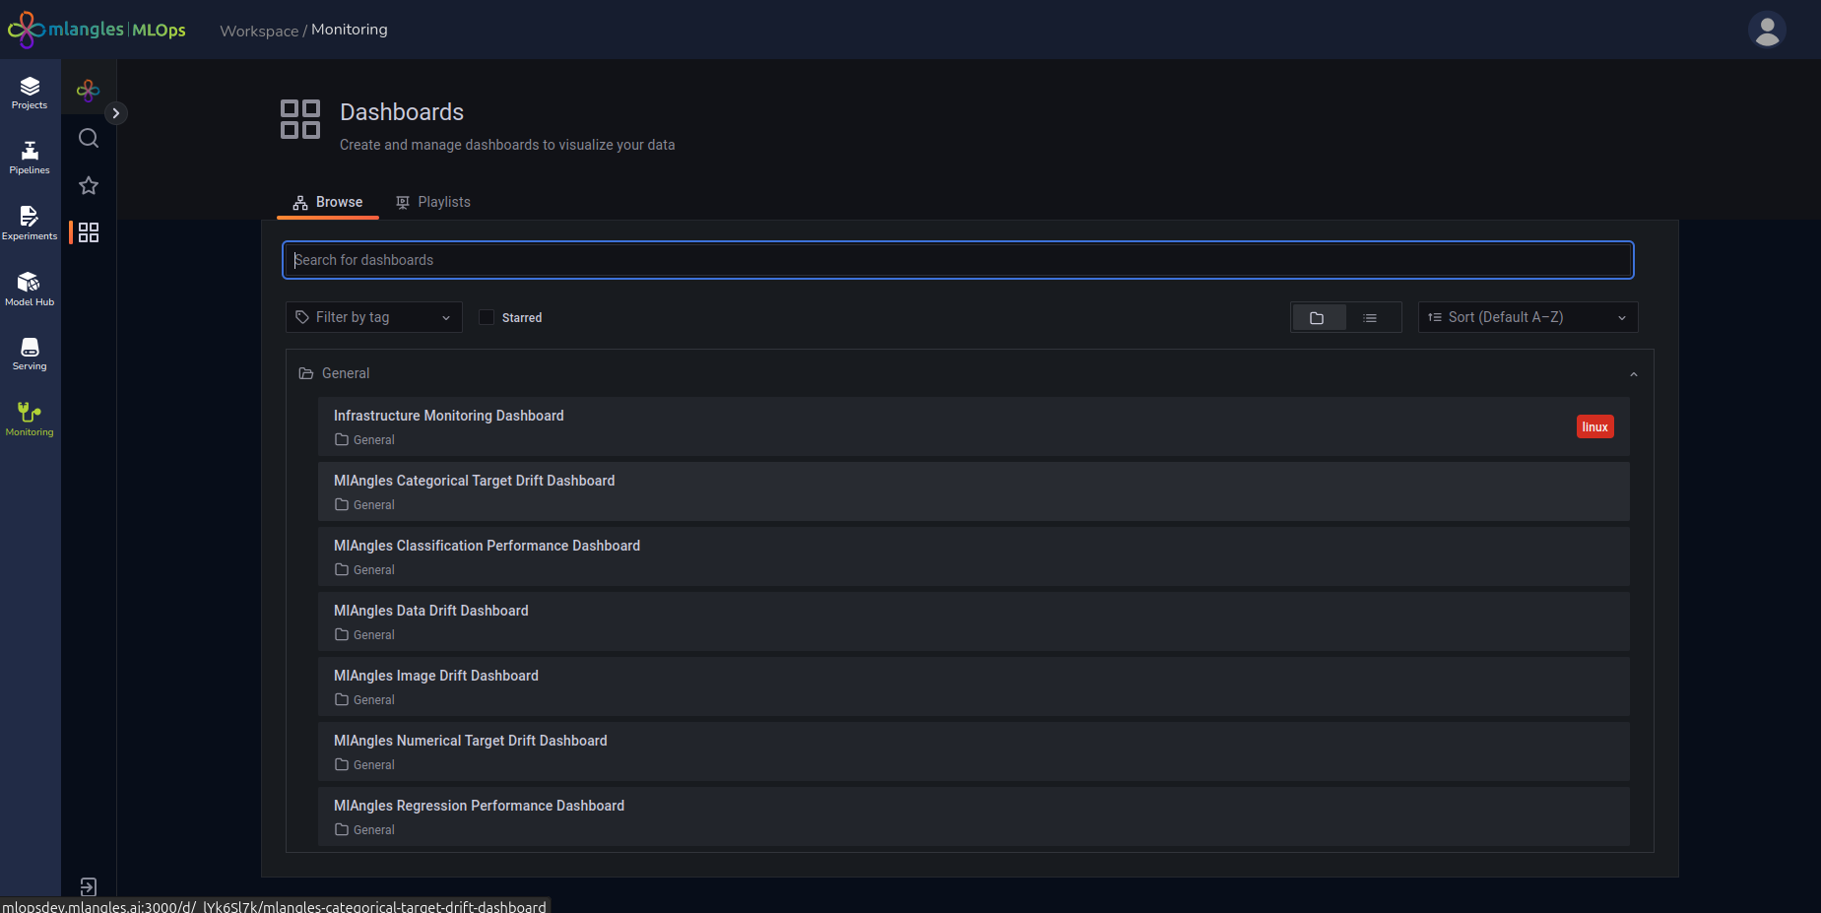Screen dimensions: 1821x913
Task: Collapse the General folder section
Action: (x=1633, y=374)
